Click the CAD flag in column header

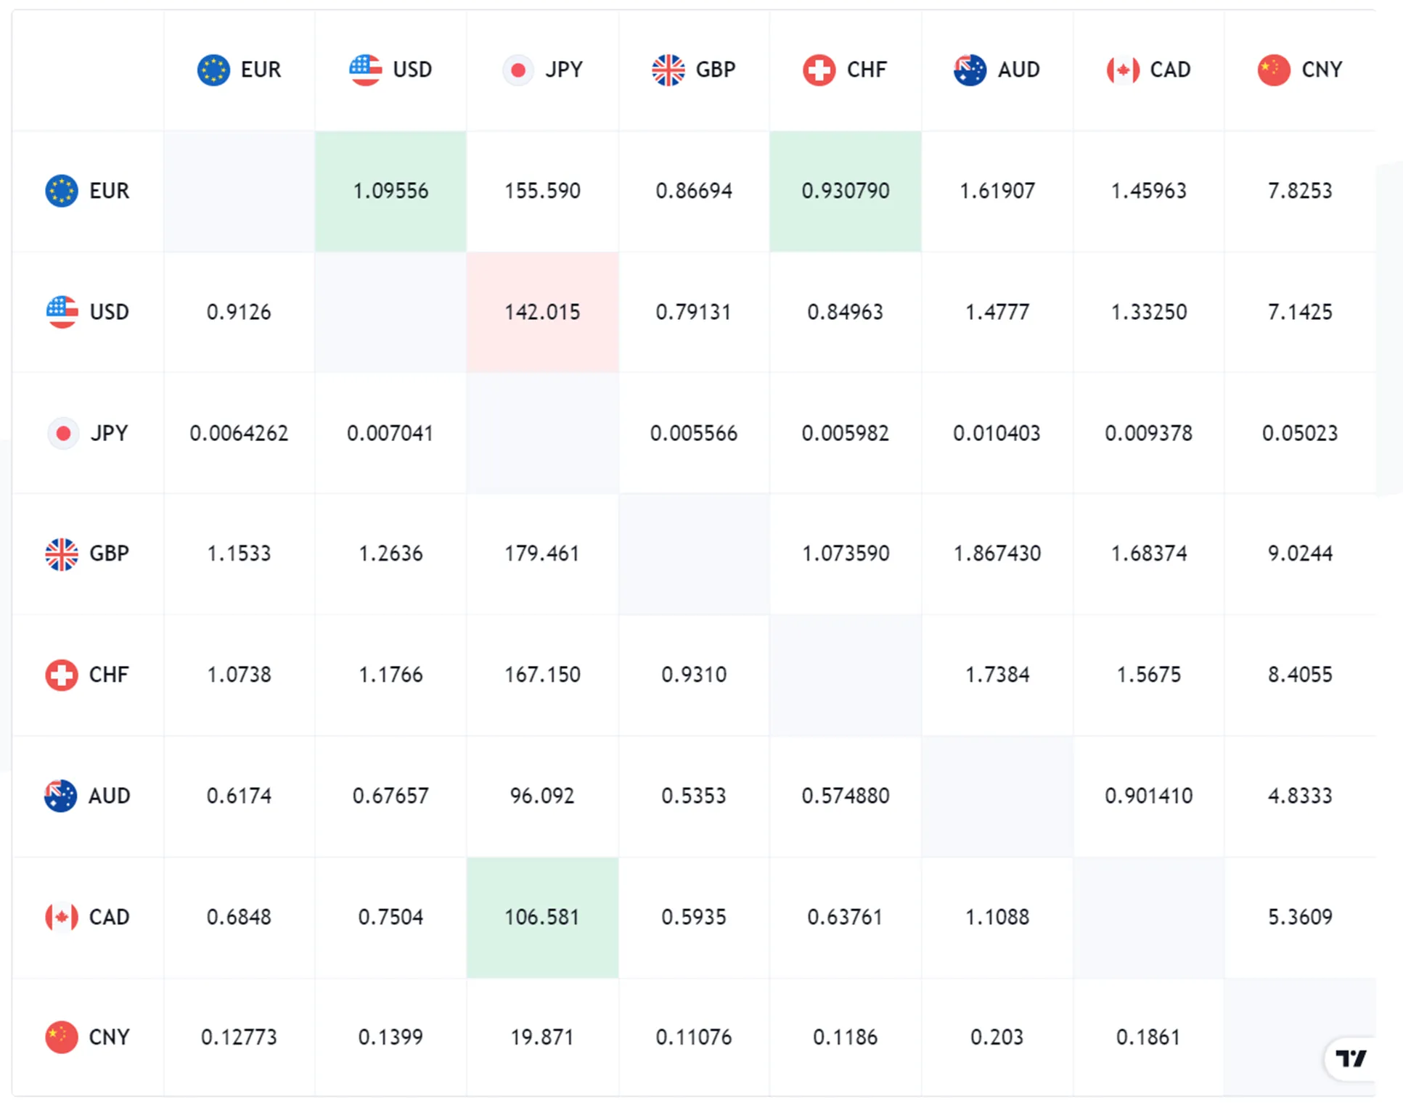click(1123, 70)
